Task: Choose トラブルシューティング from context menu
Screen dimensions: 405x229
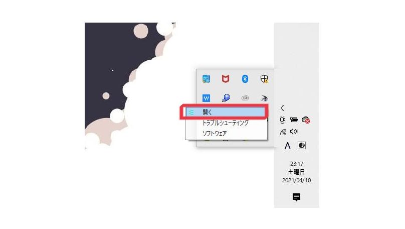Action: tap(226, 123)
